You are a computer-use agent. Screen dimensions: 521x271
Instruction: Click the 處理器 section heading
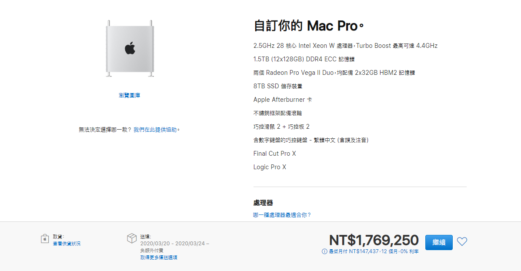[263, 203]
